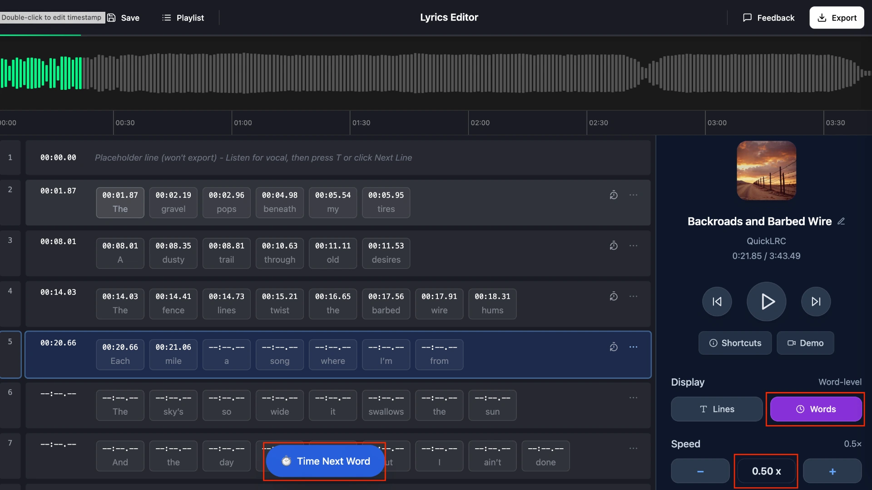The image size is (872, 490).
Task: Open the Shortcuts dialog
Action: coord(734,343)
